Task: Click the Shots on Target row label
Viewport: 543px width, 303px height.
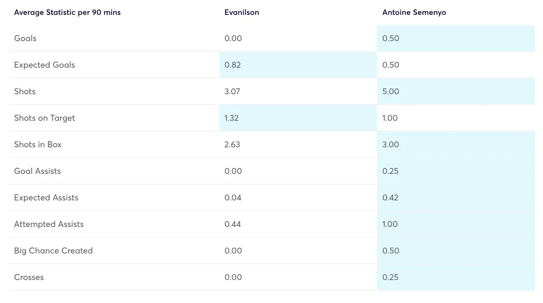Action: click(44, 118)
